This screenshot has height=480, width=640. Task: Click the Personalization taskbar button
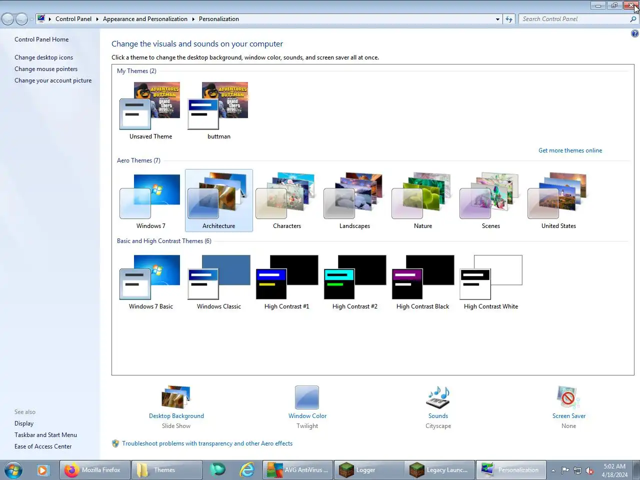511,470
